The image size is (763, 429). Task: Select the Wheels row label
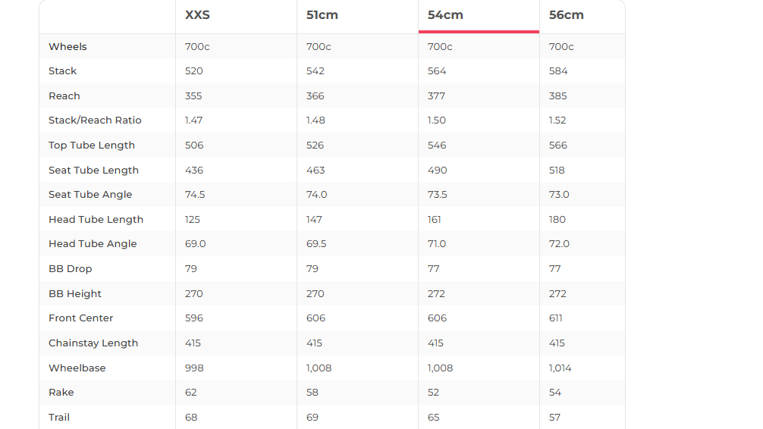(x=68, y=47)
